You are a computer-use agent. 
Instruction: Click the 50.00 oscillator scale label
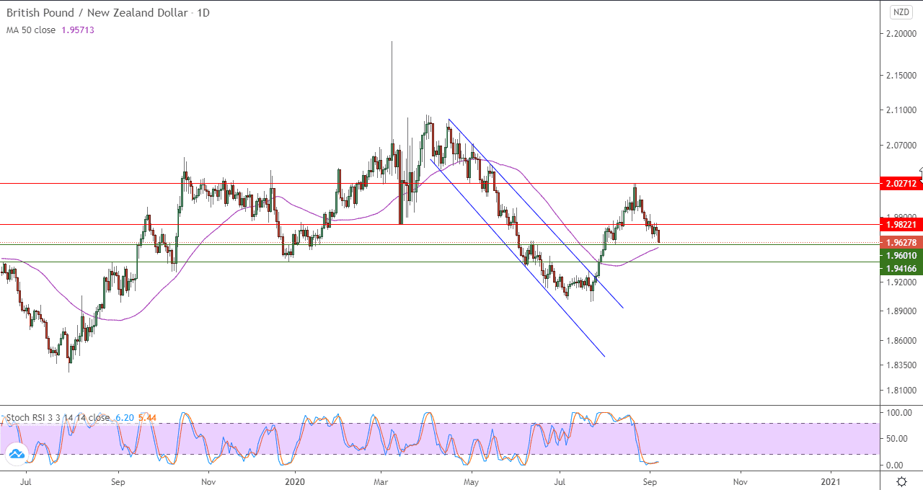[898, 438]
